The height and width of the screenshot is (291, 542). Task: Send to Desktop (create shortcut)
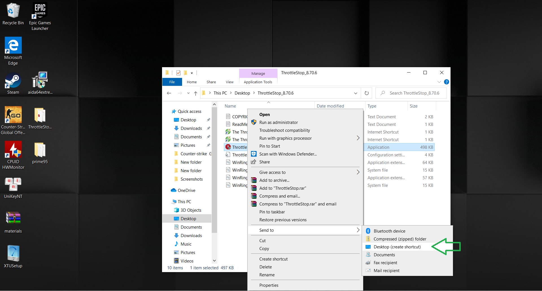[x=407, y=247]
